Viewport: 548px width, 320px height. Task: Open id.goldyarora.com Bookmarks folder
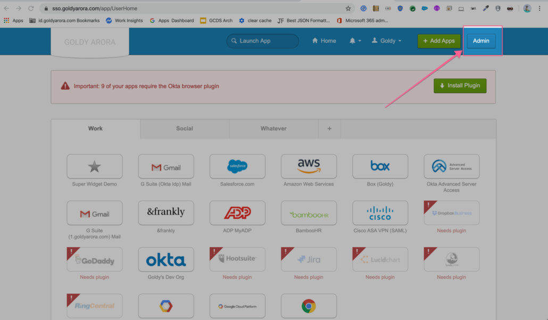64,21
